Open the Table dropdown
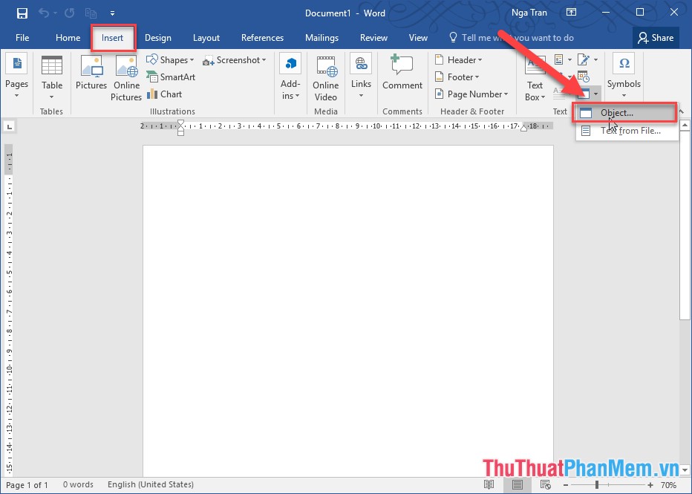 point(52,77)
